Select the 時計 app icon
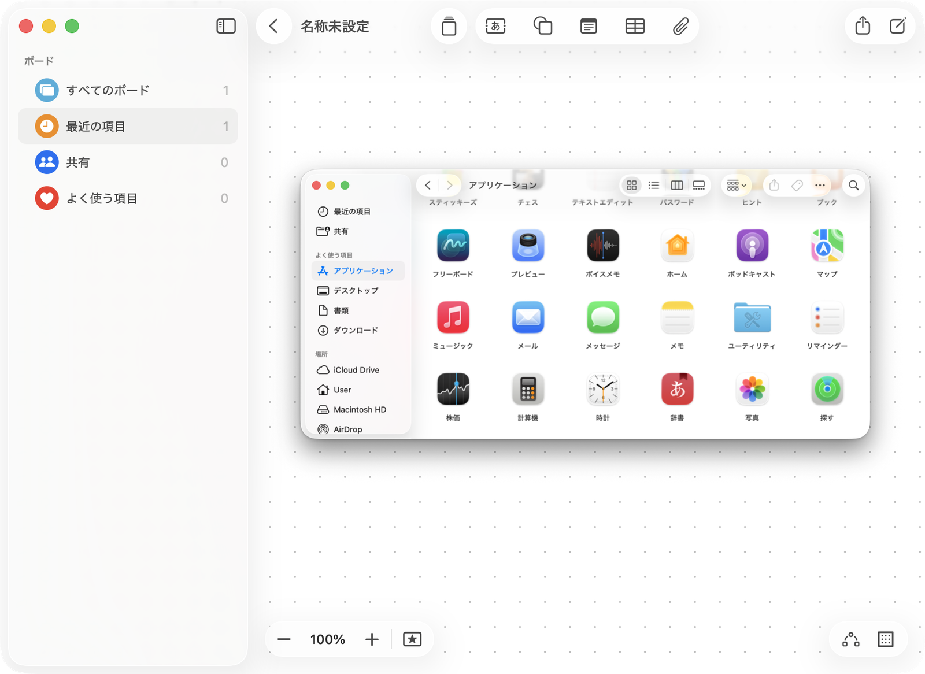925x674 pixels. point(603,389)
